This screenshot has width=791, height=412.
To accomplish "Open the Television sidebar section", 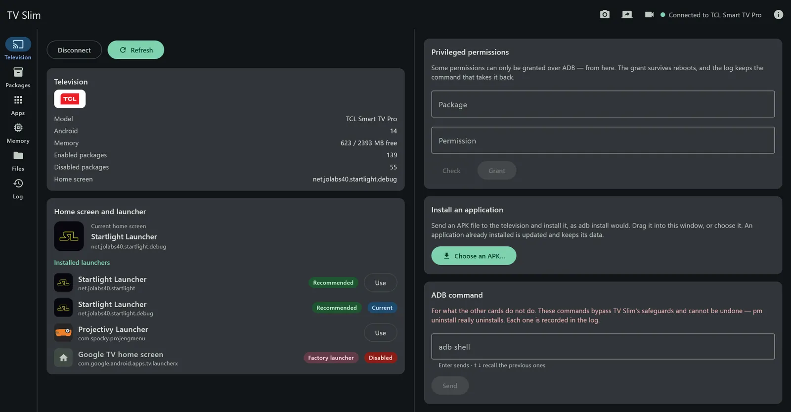I will point(18,49).
